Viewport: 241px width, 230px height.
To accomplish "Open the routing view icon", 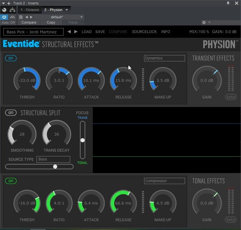I will pyautogui.click(x=12, y=10).
